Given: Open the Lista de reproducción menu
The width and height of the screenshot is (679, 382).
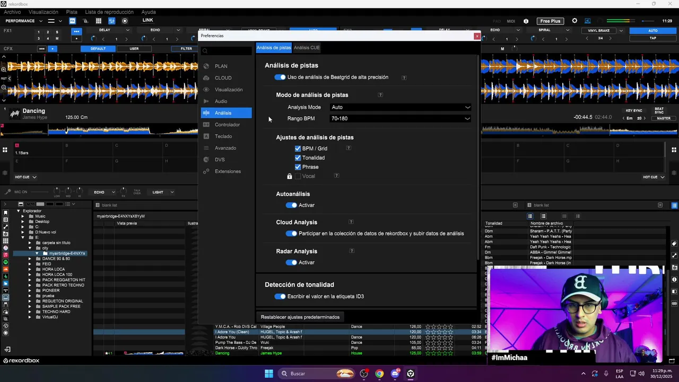Looking at the screenshot, I should click(x=109, y=12).
